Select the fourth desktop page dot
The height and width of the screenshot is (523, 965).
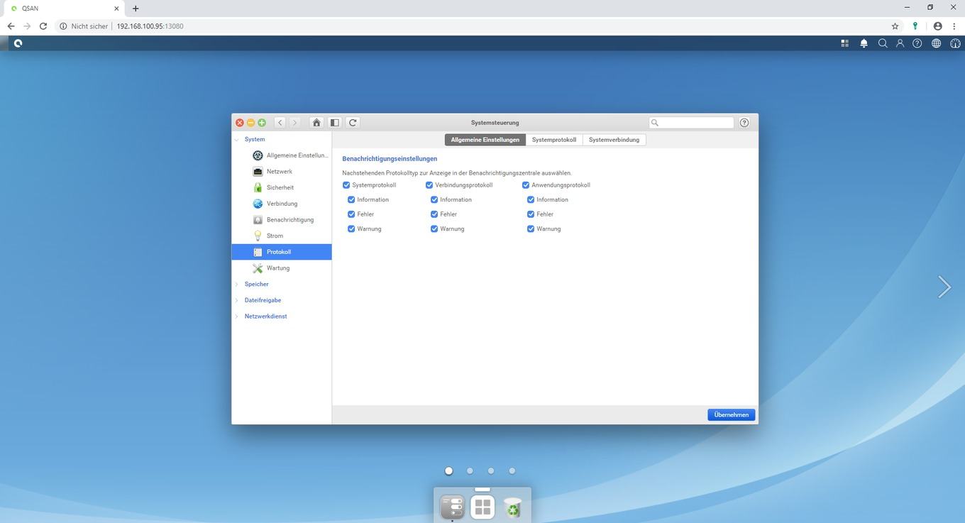pos(512,470)
